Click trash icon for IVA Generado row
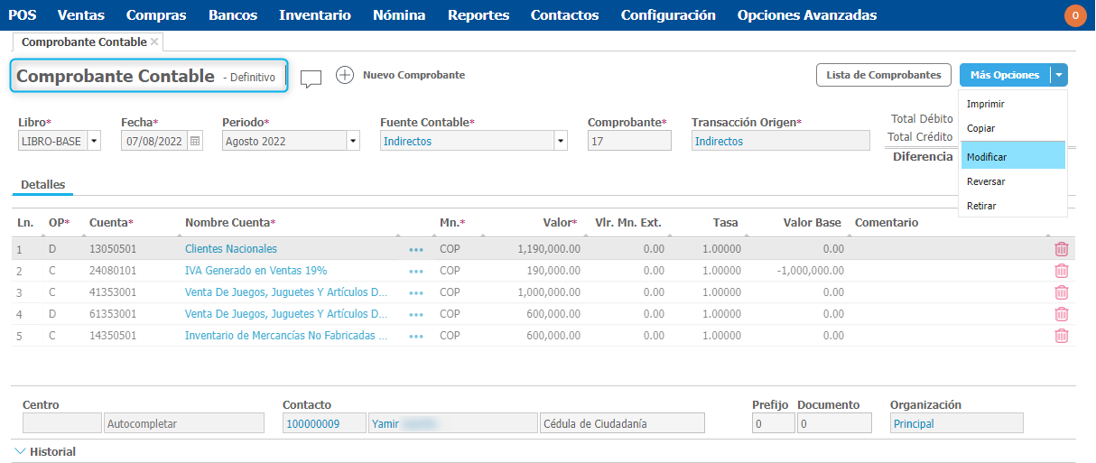The width and height of the screenshot is (1096, 463). tap(1062, 271)
